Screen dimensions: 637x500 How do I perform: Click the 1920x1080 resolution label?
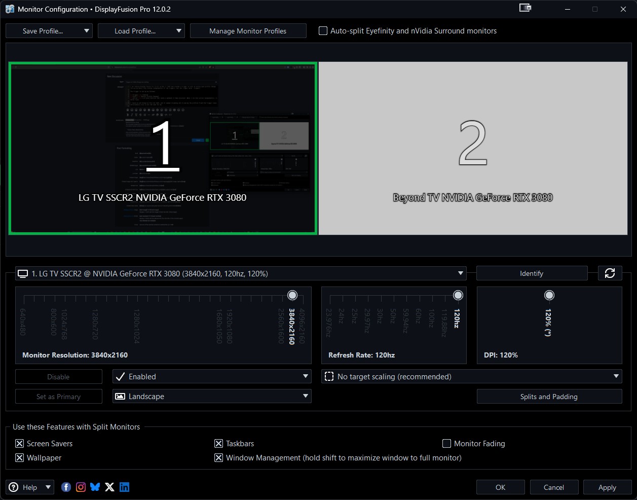pos(230,326)
